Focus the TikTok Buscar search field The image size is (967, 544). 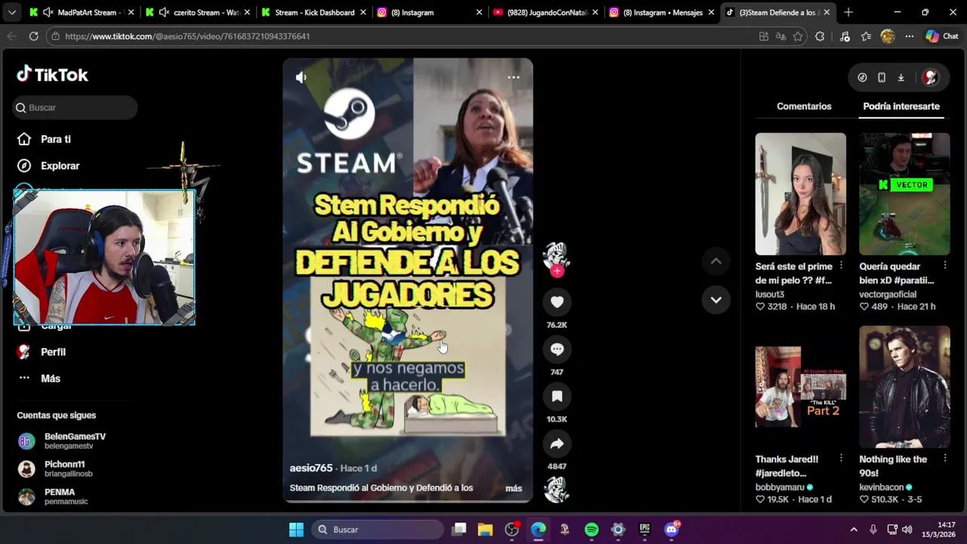tap(75, 107)
